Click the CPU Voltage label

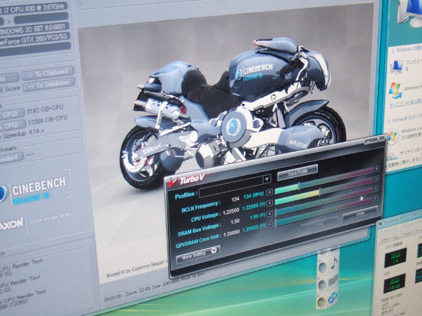tap(206, 217)
